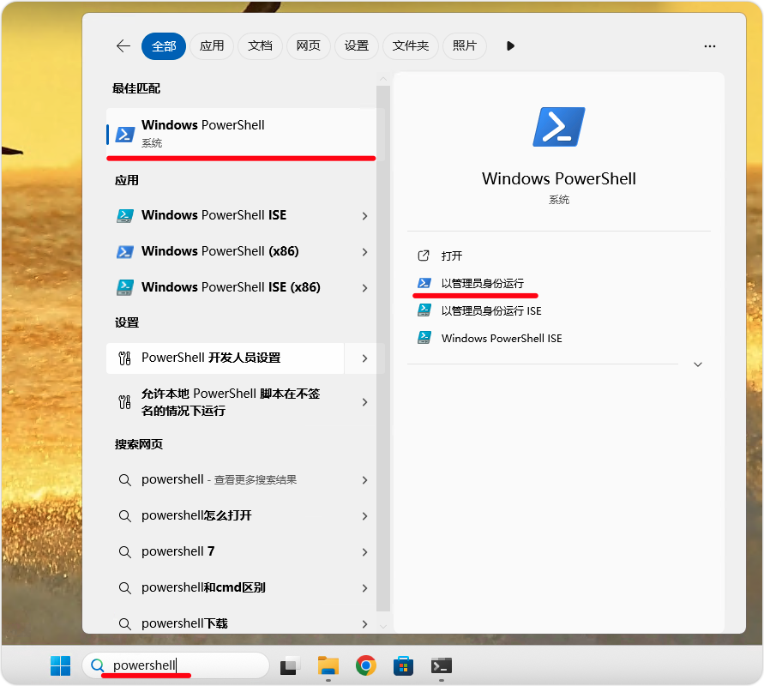The height and width of the screenshot is (686, 764).
Task: Click the taskbar search box containing powershell
Action: pos(176,665)
